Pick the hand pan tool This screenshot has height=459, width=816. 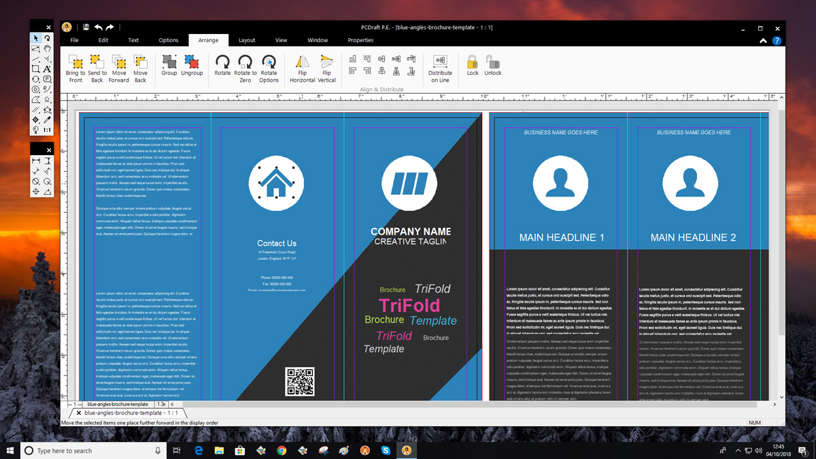coord(47,48)
